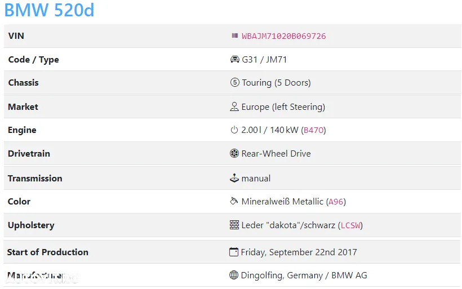
Task: Click the Touring (5 Doors) chassis text
Action: coord(277,83)
